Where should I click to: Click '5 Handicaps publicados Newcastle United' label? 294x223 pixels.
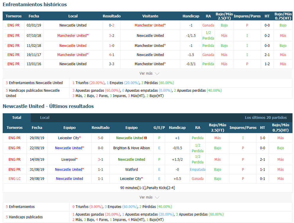[33, 93]
